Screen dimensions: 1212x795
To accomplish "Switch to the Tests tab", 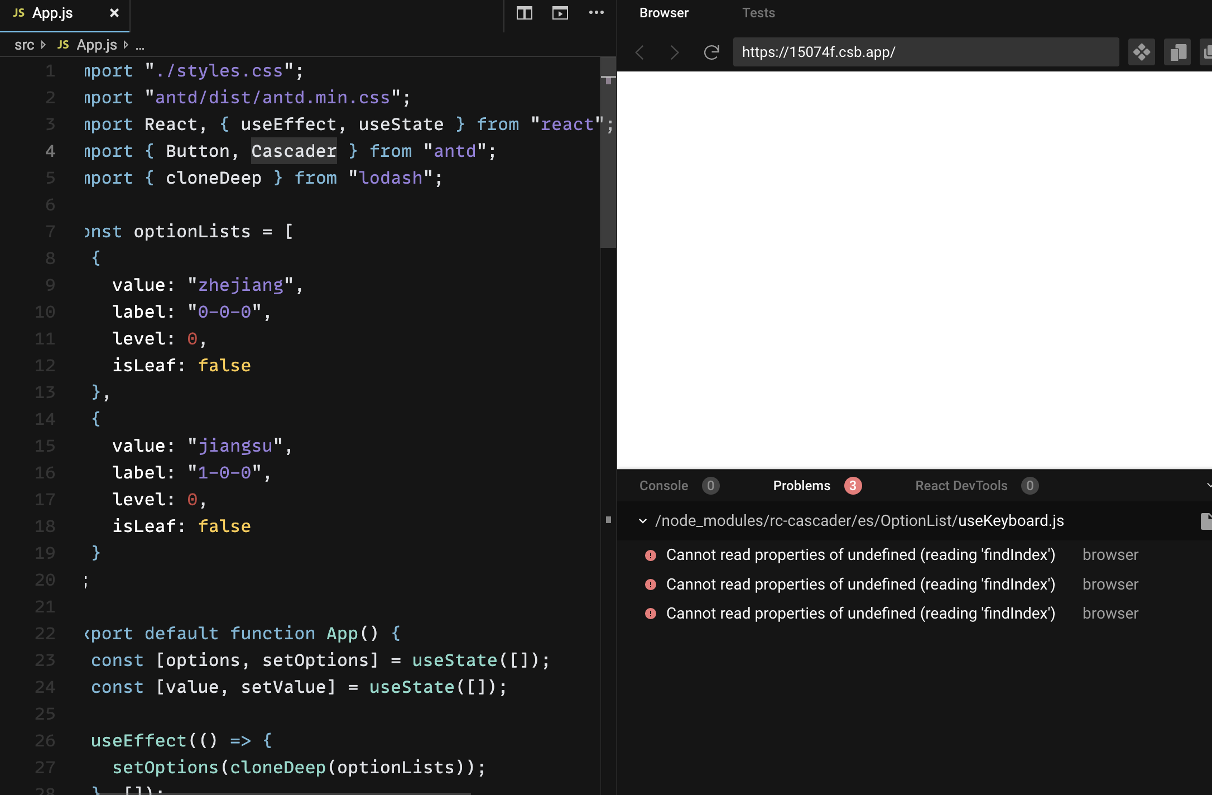I will point(758,13).
